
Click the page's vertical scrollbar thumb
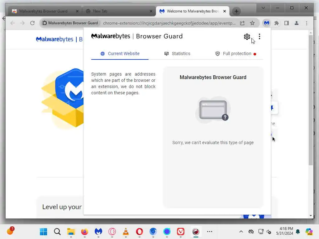311,100
